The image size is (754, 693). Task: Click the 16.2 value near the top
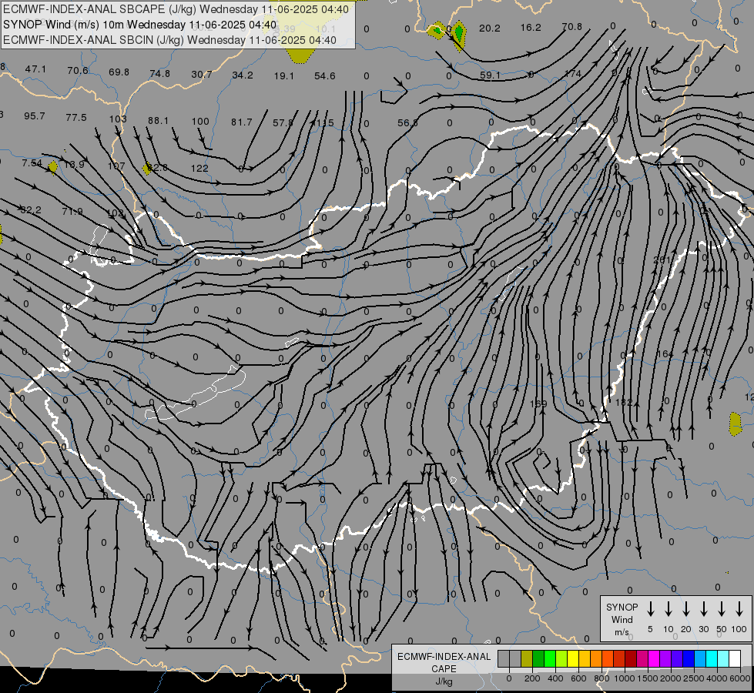point(531,28)
